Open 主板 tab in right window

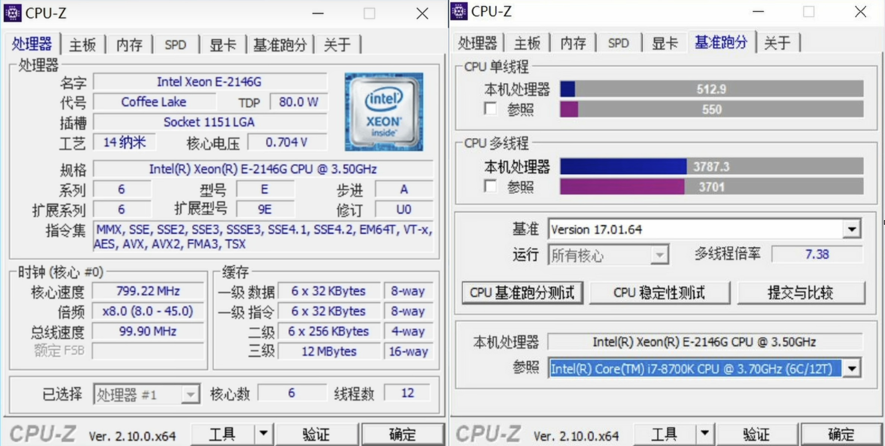pyautogui.click(x=527, y=43)
